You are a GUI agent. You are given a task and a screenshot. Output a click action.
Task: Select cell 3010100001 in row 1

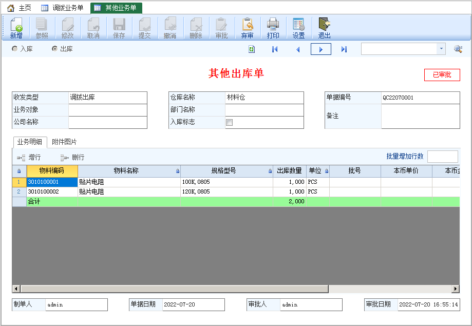pos(52,182)
